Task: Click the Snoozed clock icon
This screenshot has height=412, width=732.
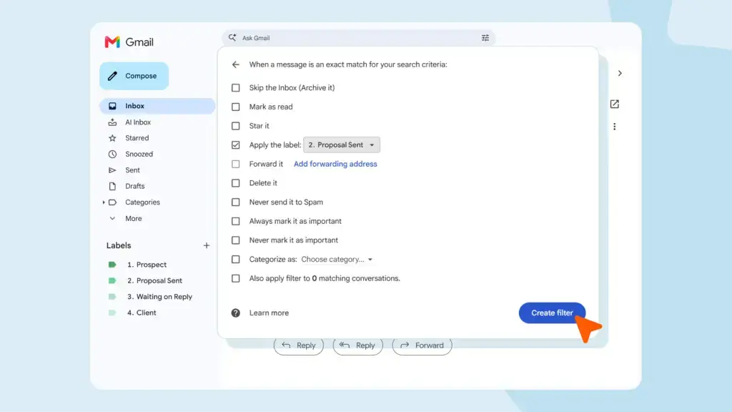Action: coord(112,154)
